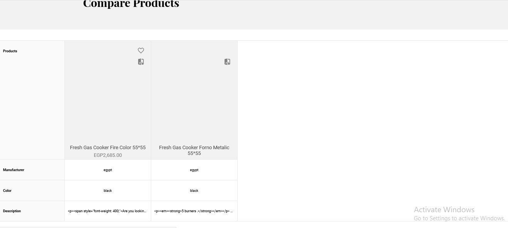This screenshot has height=228, width=508.
Task: Click the Description row label
Action: pyautogui.click(x=12, y=211)
